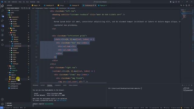The image size is (194, 109).
Task: Open the Edit menu
Action: [9, 2]
